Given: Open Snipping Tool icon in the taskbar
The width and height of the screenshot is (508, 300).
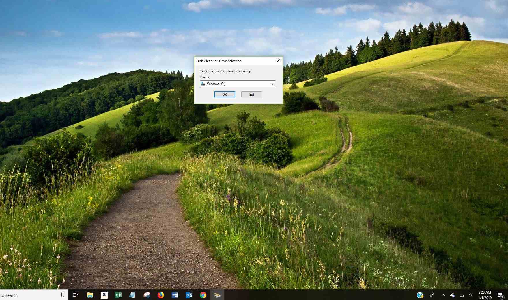Looking at the screenshot, I should click(147, 295).
